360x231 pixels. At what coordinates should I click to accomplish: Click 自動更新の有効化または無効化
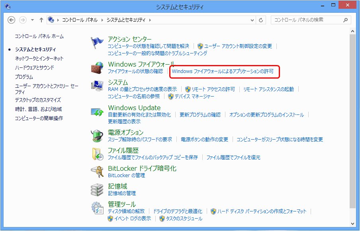click(x=139, y=115)
